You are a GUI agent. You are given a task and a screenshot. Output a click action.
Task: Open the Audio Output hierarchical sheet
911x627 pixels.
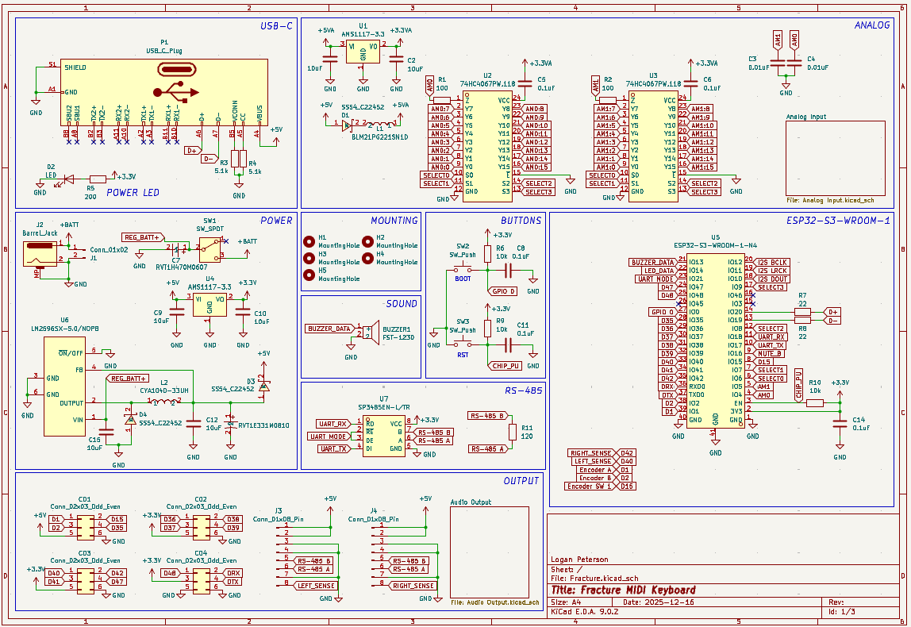coord(483,552)
